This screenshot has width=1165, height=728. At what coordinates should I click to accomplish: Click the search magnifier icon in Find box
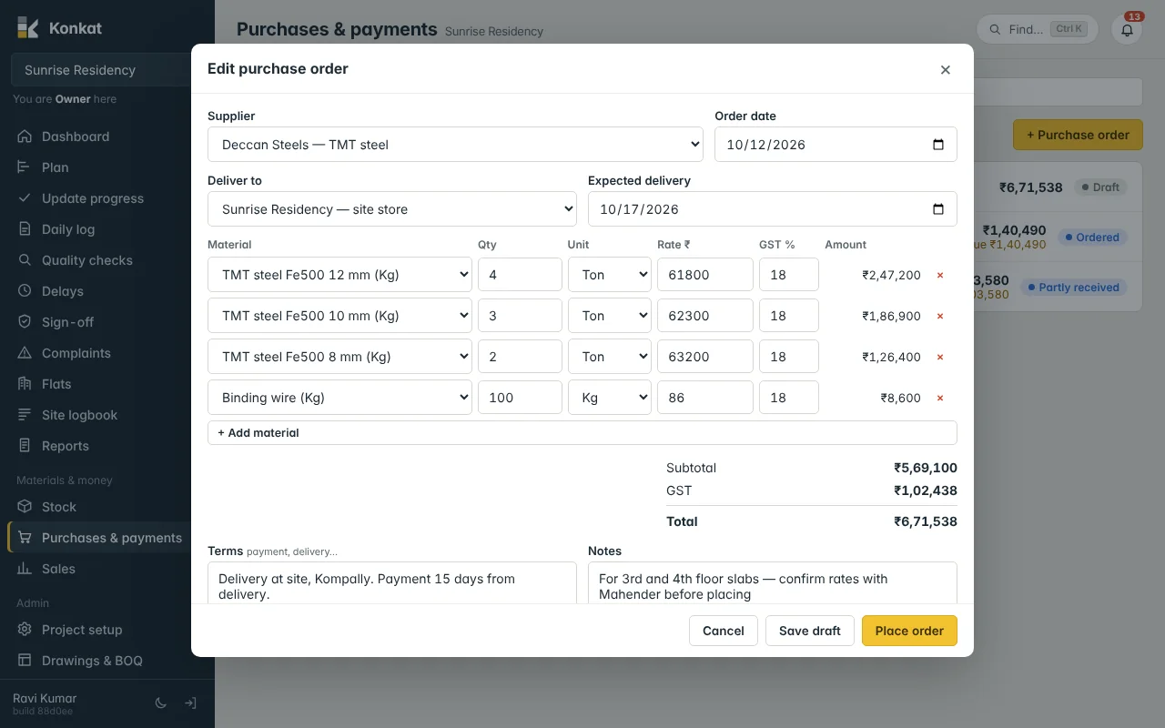point(995,29)
